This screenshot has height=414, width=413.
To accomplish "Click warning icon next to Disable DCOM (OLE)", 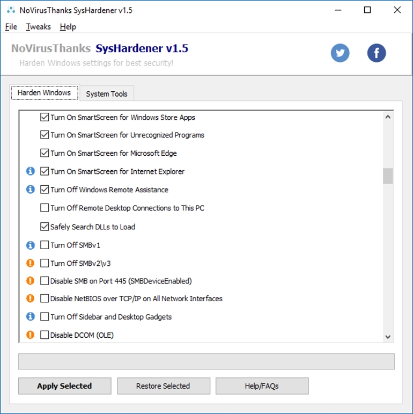I will pyautogui.click(x=31, y=335).
